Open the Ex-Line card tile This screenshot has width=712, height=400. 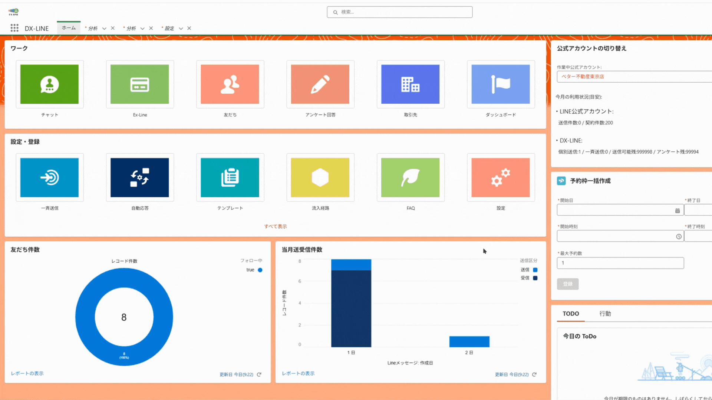140,84
